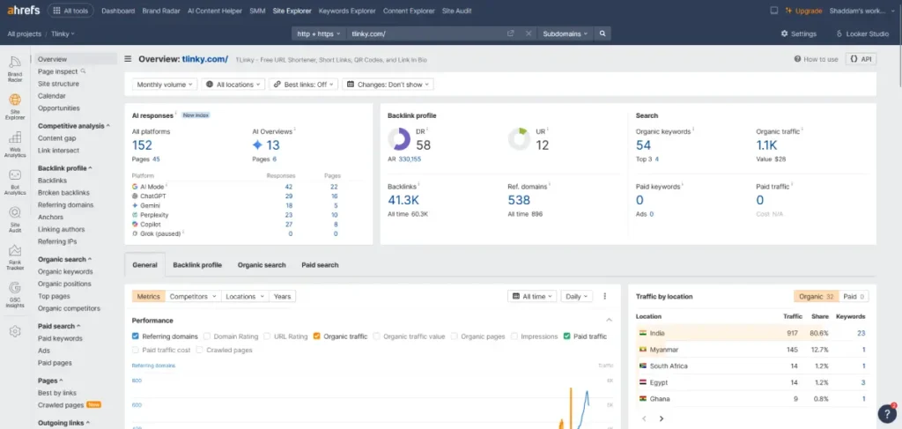The width and height of the screenshot is (902, 429).
Task: Click the Upgrade link
Action: tap(803, 11)
